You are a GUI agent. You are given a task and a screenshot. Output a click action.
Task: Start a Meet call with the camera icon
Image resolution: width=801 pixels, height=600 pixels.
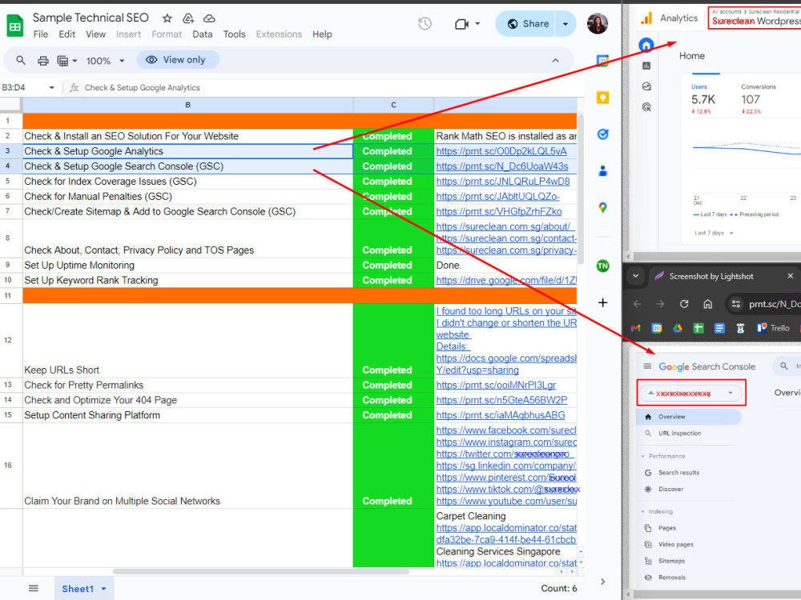461,24
